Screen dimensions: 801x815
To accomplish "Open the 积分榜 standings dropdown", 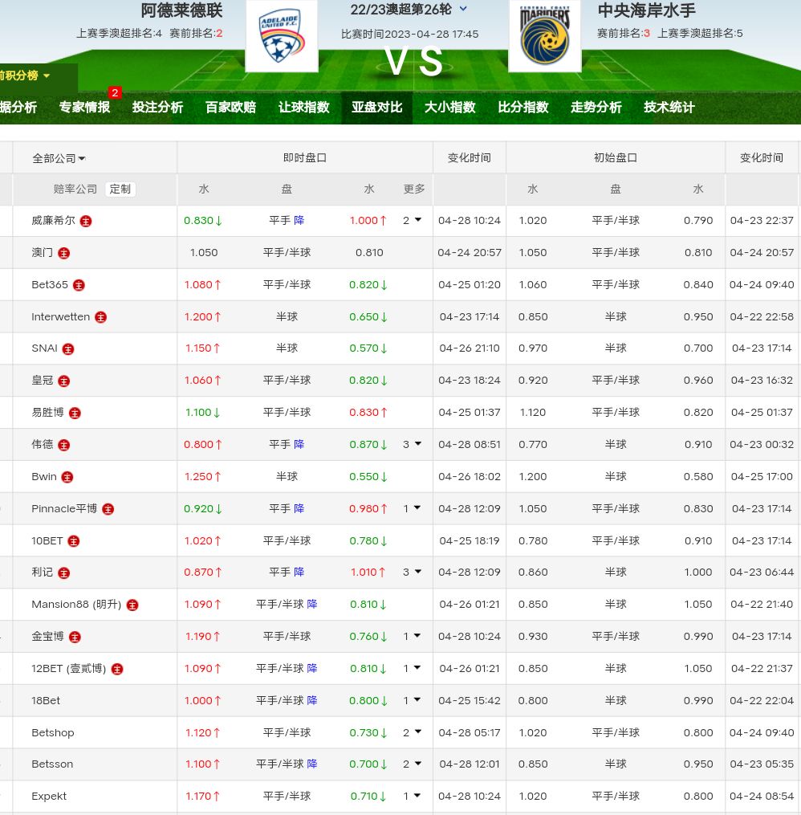I will pos(24,75).
